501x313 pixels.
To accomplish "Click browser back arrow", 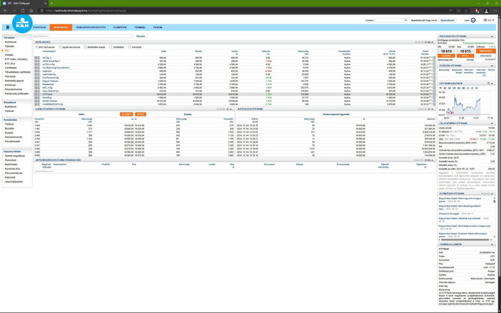I will click(6, 11).
